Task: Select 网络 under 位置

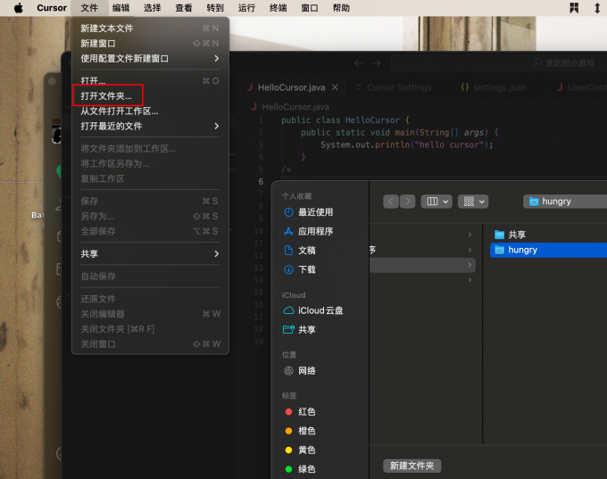Action: click(306, 370)
